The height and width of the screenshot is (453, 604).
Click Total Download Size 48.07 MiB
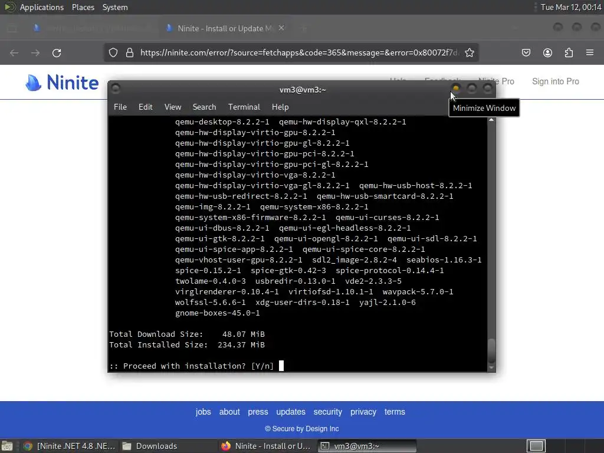tap(187, 334)
